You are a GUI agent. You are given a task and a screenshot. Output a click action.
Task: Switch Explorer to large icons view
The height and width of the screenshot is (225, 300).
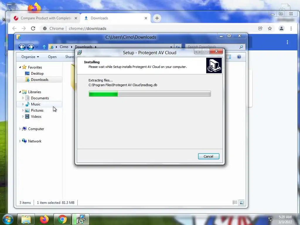(242, 202)
